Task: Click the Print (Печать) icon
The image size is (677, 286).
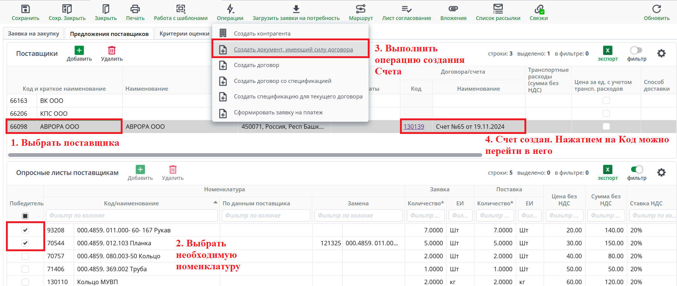Action: click(x=135, y=9)
